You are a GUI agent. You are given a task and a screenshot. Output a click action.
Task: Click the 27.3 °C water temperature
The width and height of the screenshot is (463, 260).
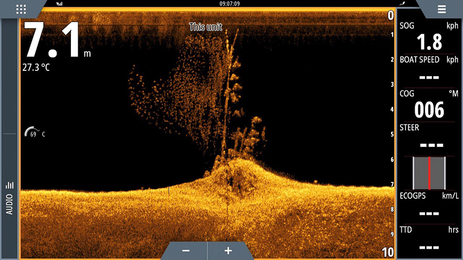[36, 67]
